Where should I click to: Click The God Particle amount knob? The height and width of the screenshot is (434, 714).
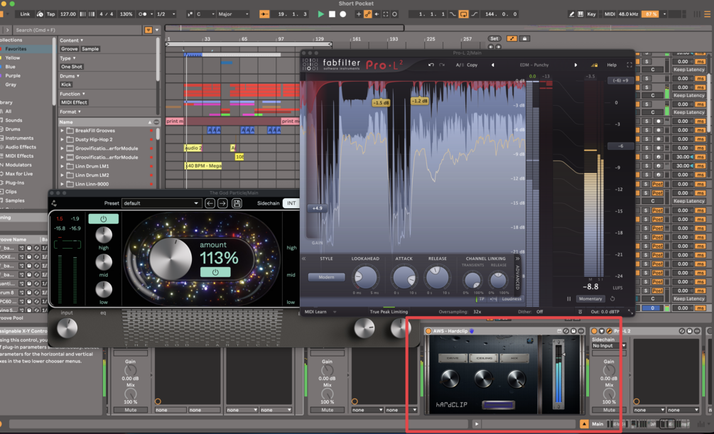tap(171, 259)
